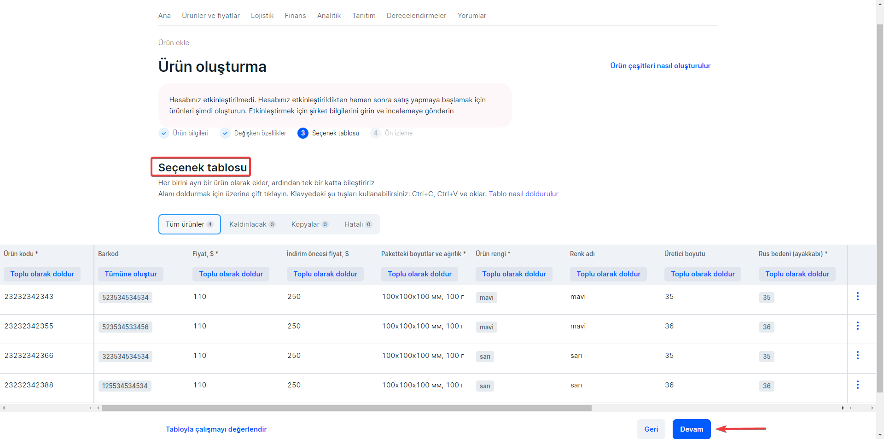Click the Devam button
Viewport: 884px width, 439px height.
[x=692, y=429]
